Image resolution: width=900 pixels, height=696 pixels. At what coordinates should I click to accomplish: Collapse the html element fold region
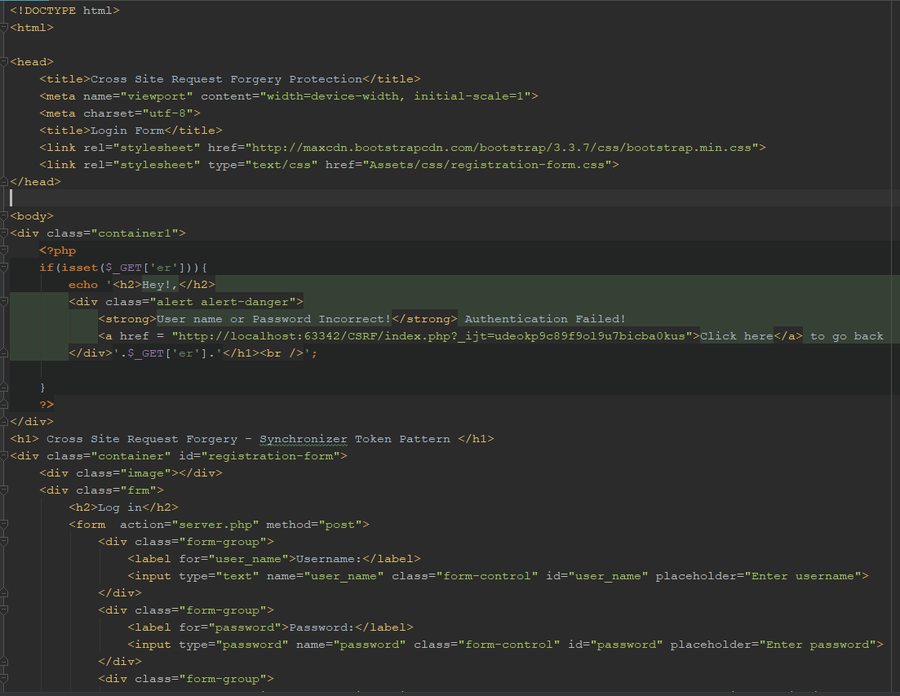tap(4, 27)
